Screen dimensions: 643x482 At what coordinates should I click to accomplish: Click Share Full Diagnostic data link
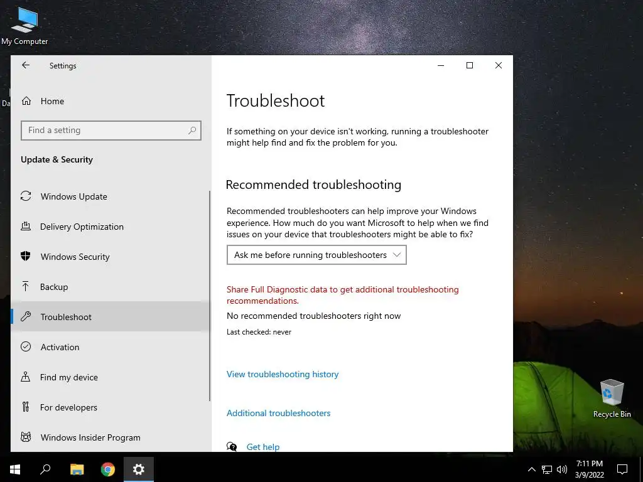pyautogui.click(x=342, y=295)
